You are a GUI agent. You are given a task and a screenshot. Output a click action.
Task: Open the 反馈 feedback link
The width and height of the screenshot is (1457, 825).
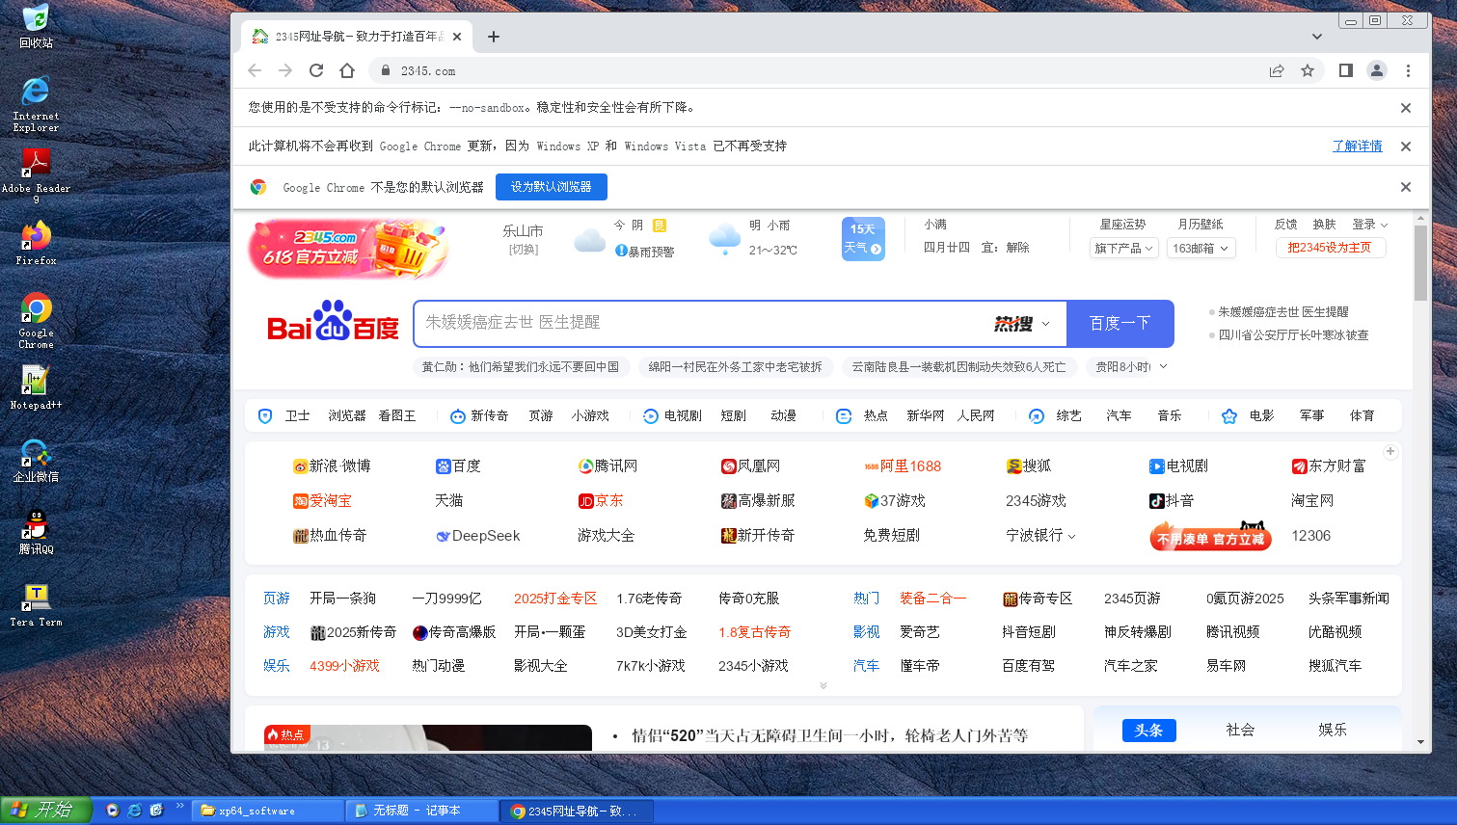point(1286,225)
